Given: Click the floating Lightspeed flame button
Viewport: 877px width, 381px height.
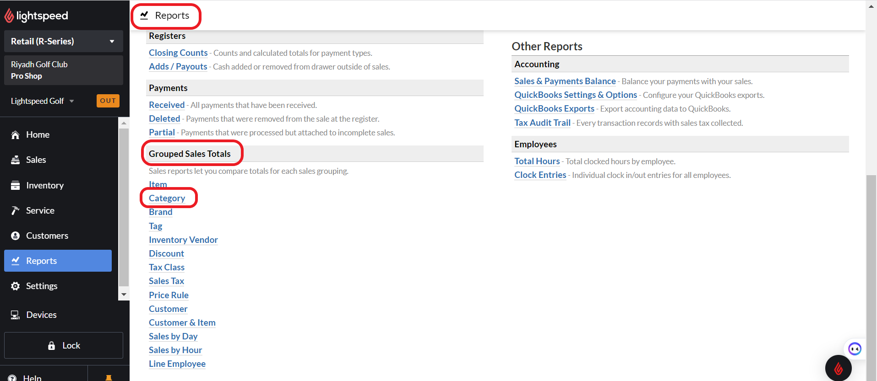Looking at the screenshot, I should [x=839, y=368].
